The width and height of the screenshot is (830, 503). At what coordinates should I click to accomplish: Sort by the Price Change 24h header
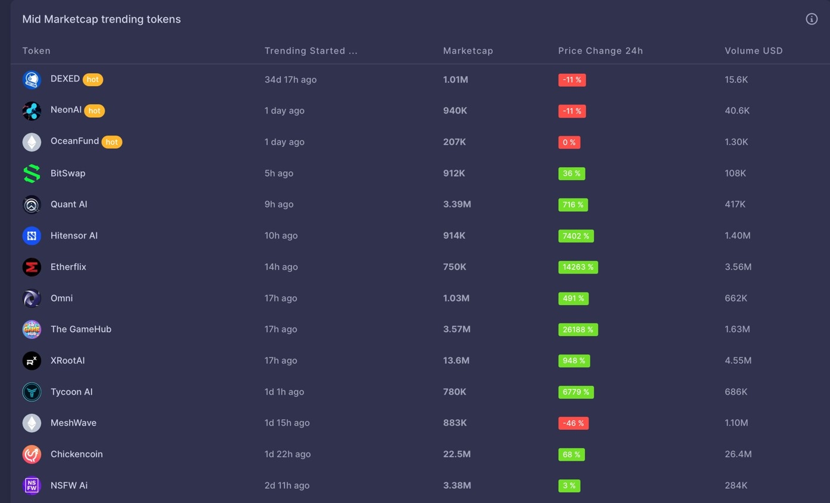tap(600, 51)
